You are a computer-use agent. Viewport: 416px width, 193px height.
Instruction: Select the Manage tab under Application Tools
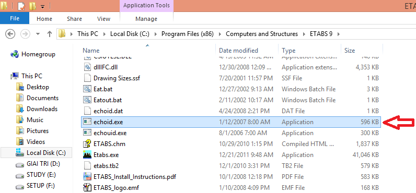tap(146, 19)
